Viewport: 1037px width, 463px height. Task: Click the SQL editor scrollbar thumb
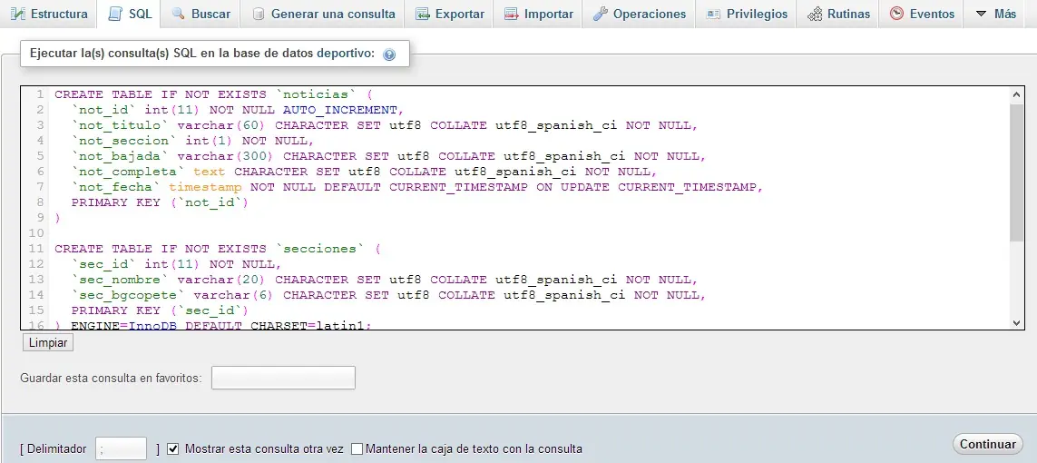pos(1016,172)
